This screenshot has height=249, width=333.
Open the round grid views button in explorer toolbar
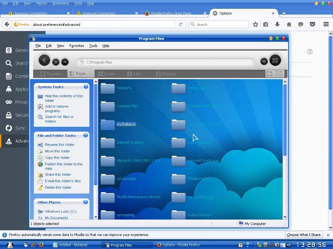[275, 60]
